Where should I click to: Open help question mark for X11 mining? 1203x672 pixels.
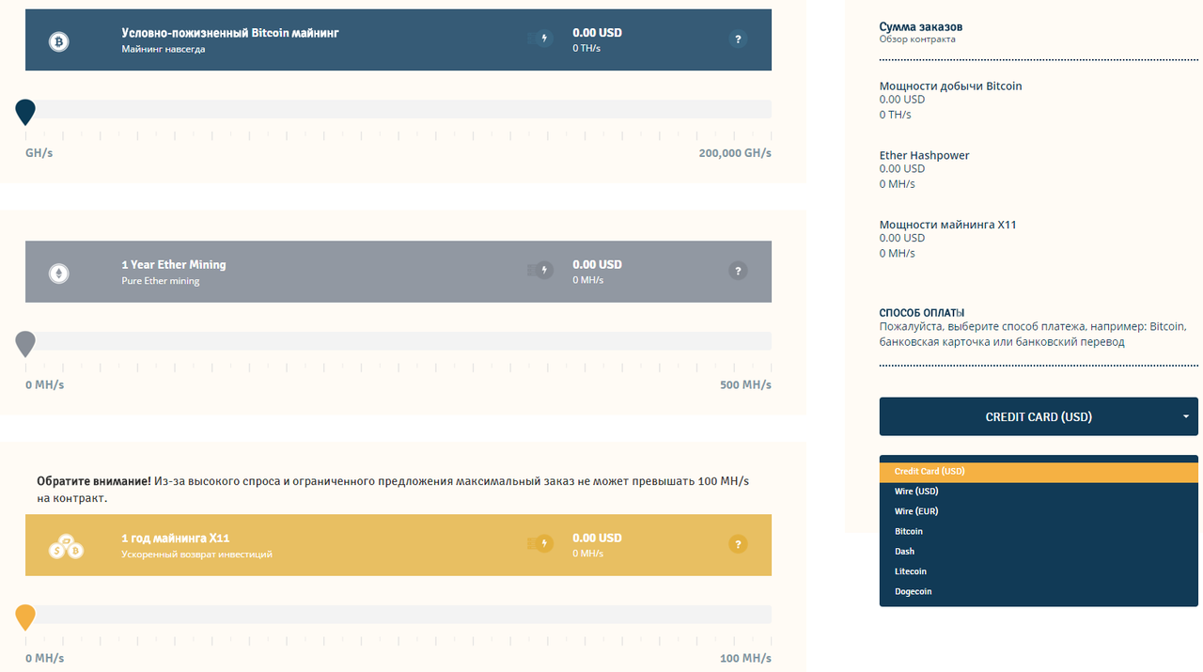(738, 544)
